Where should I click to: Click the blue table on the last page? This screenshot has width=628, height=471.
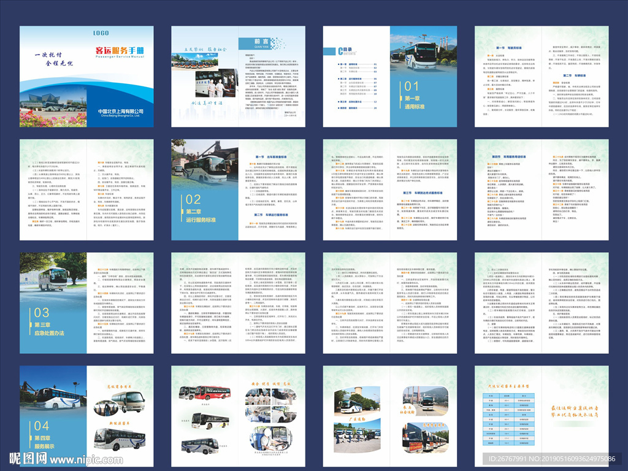coord(507,419)
